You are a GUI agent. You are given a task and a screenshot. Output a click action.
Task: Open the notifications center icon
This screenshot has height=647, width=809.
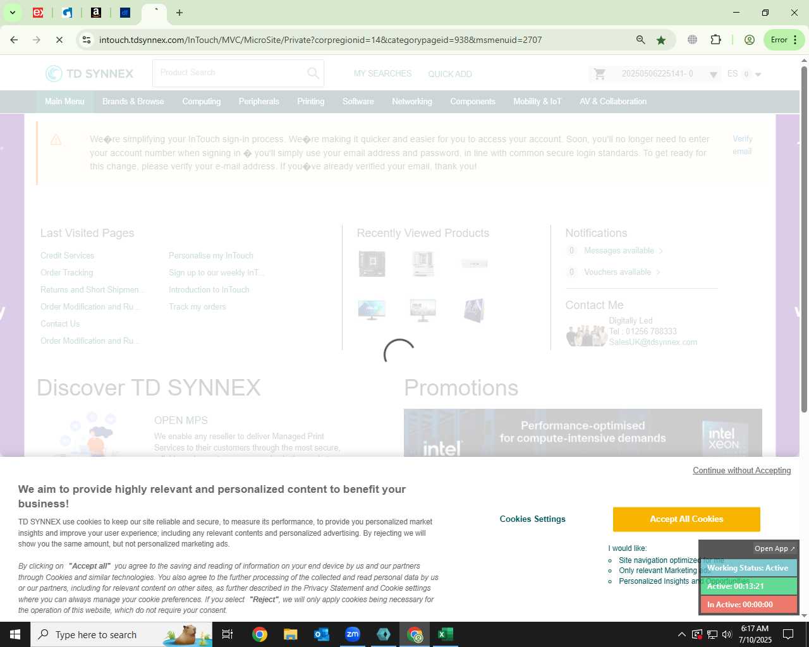coord(788,634)
